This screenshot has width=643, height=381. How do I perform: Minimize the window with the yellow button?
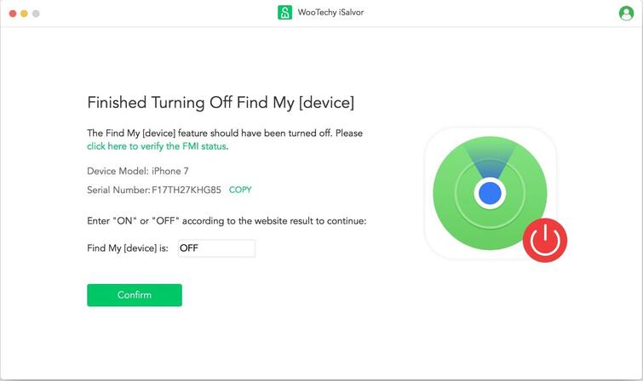pyautogui.click(x=25, y=14)
